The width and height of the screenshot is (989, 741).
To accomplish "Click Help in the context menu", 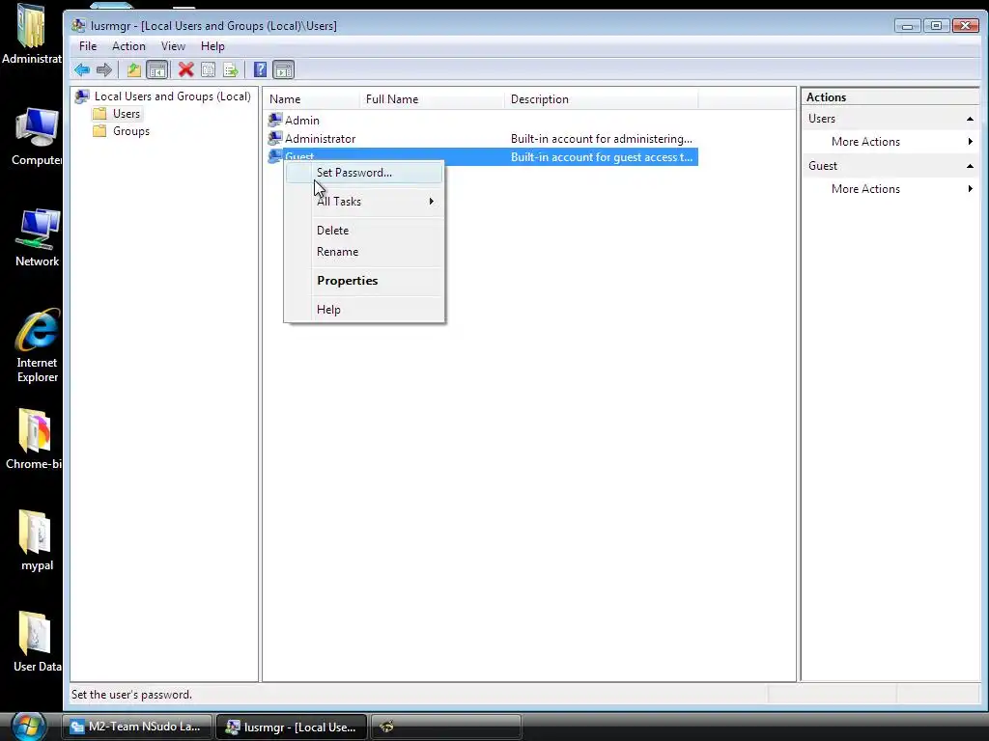I will click(x=364, y=310).
